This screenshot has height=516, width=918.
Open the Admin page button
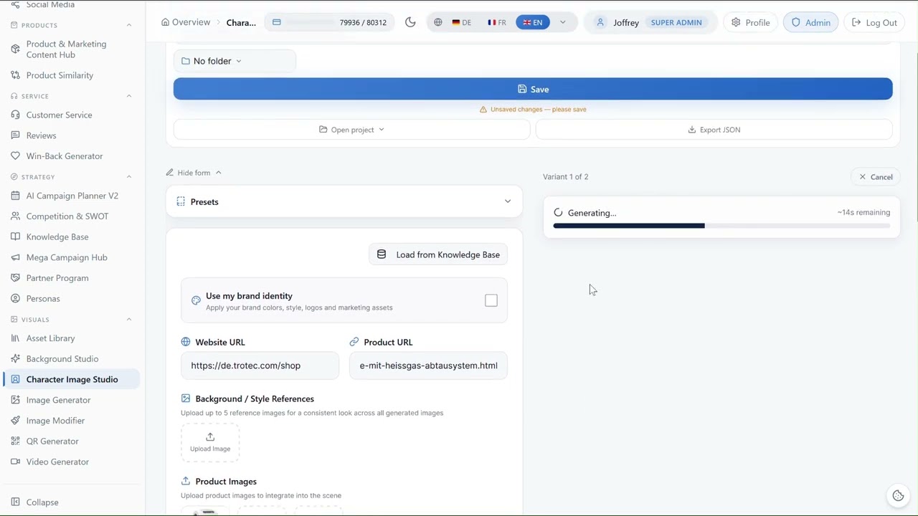[x=810, y=22]
